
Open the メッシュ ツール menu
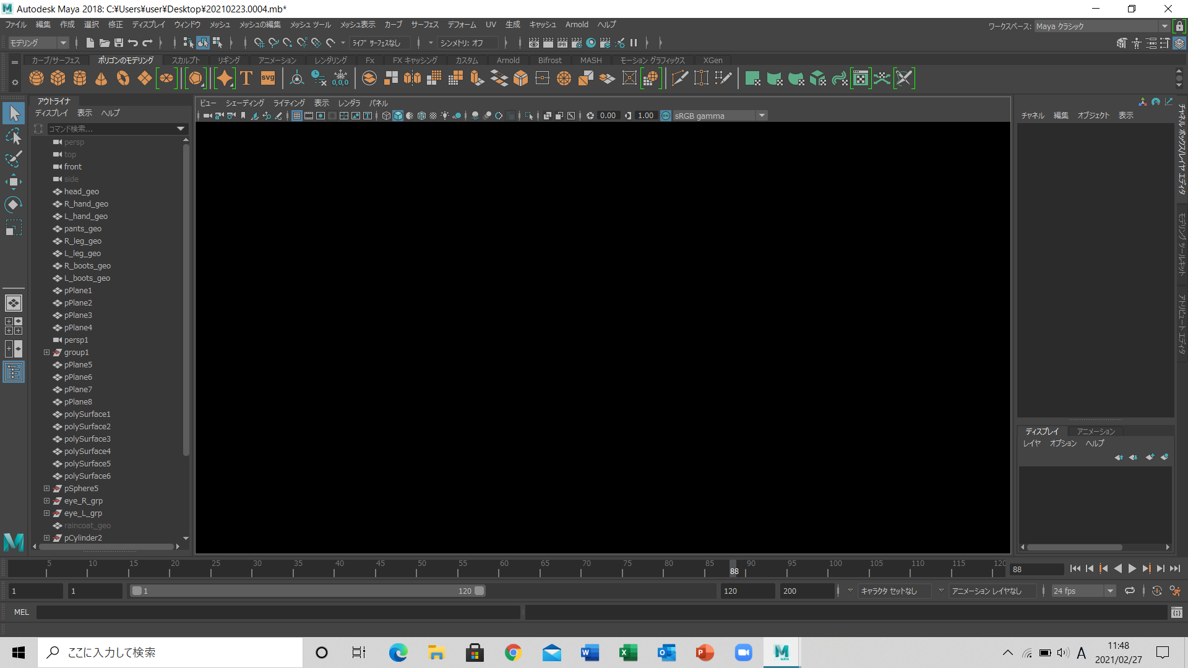click(311, 25)
